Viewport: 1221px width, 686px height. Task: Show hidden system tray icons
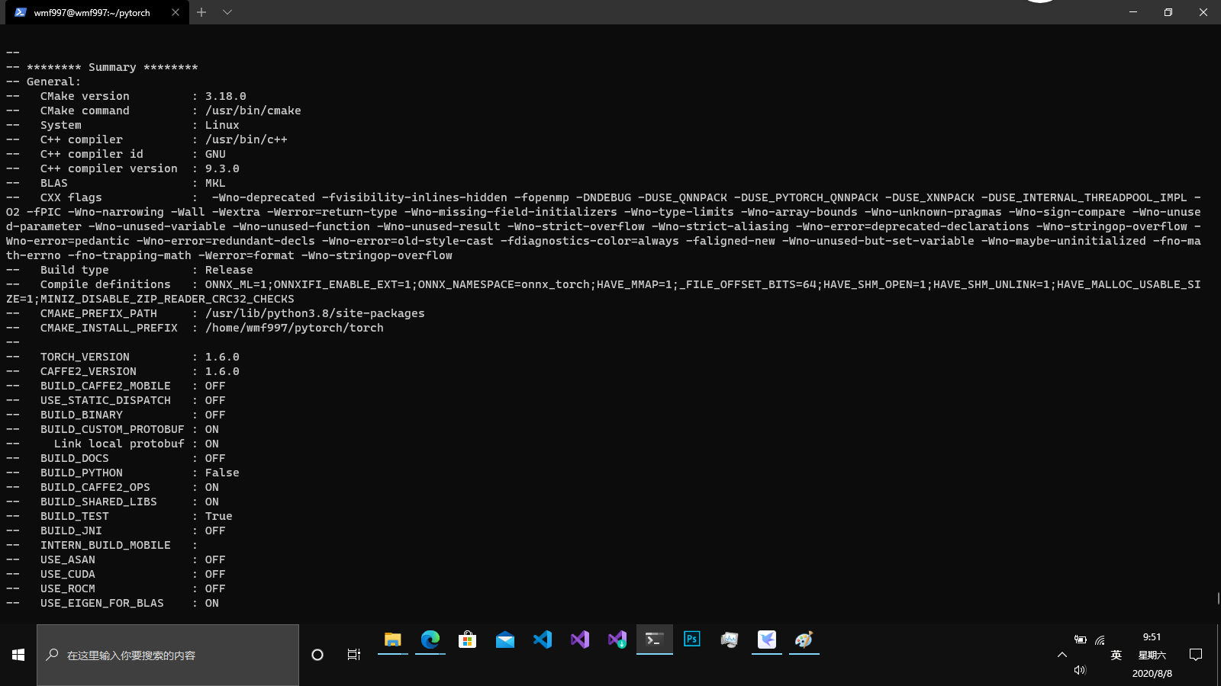1062,655
